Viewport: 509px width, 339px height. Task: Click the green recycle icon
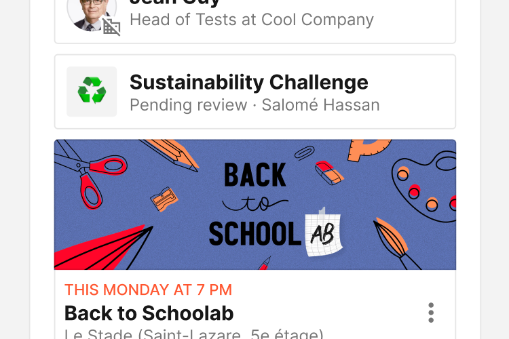[x=92, y=91]
